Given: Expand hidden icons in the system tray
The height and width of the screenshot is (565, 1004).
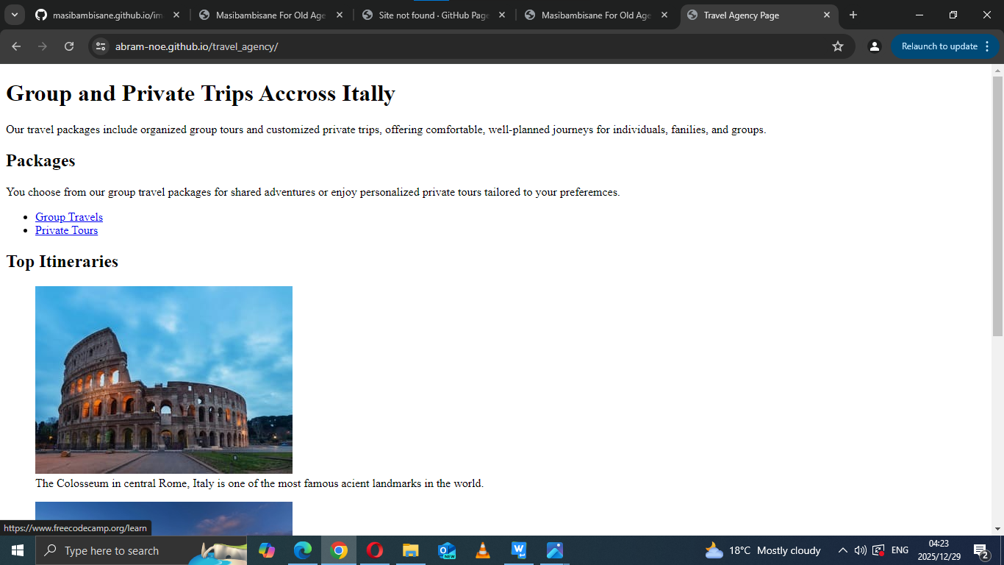Looking at the screenshot, I should pyautogui.click(x=843, y=550).
